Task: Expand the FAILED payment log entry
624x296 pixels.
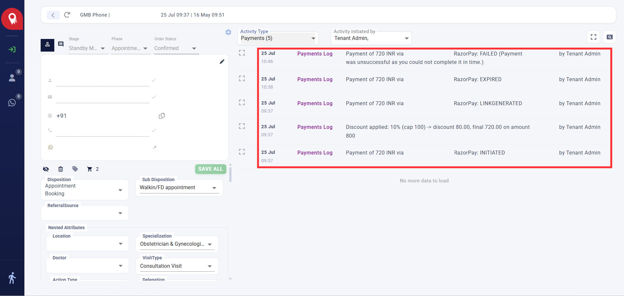Action: pyautogui.click(x=242, y=53)
